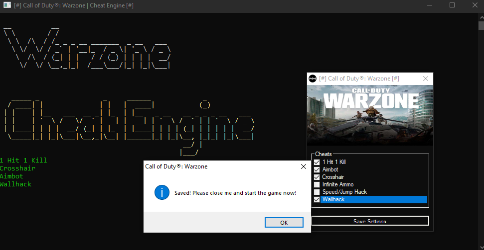Click the console title 'Call of Duty®: Warzone | Cheat Engine'
The width and height of the screenshot is (484, 250).
tap(74, 5)
